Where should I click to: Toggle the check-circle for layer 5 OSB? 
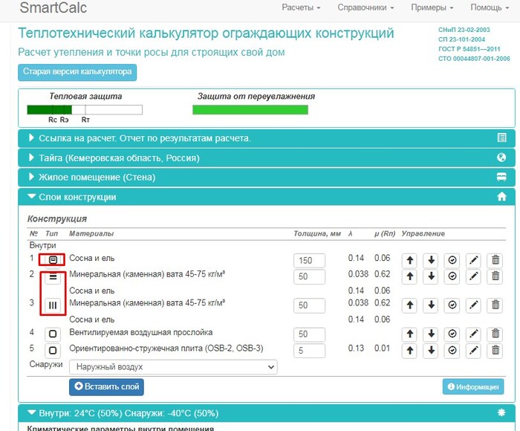click(452, 350)
